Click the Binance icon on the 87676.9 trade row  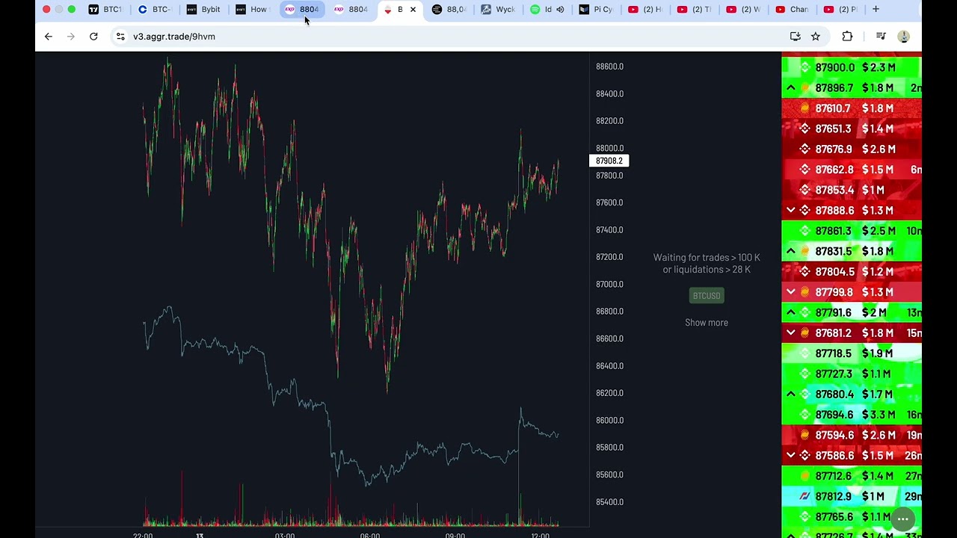[x=805, y=149]
